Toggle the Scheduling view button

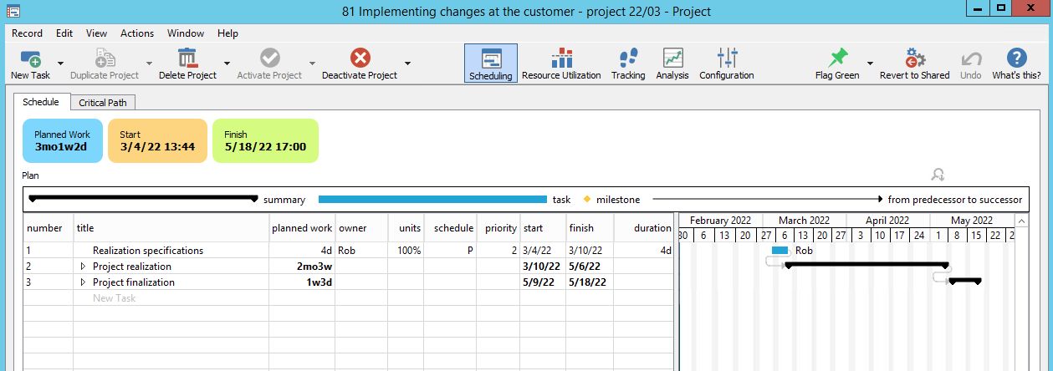click(490, 64)
